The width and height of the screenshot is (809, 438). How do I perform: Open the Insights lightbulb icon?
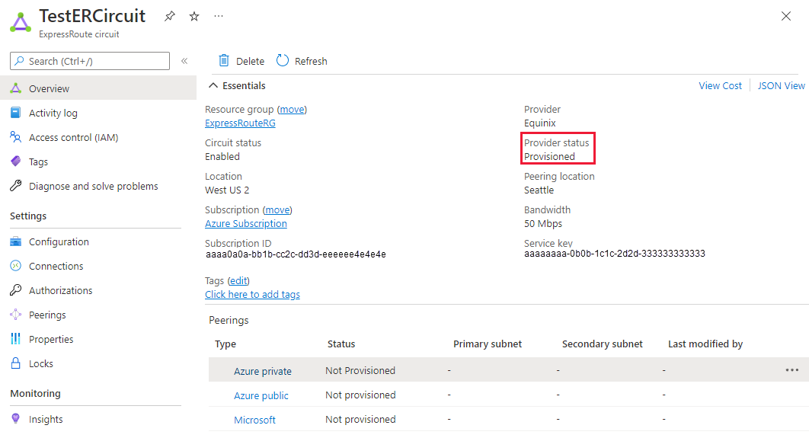click(15, 419)
